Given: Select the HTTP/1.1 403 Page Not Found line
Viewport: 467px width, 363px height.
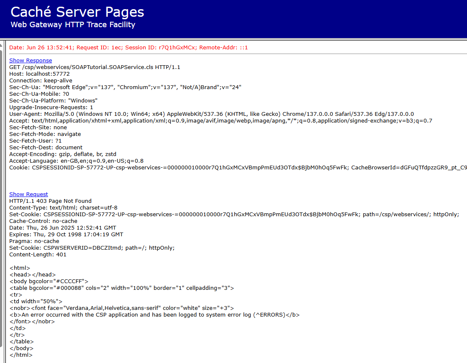Looking at the screenshot, I should [50, 201].
